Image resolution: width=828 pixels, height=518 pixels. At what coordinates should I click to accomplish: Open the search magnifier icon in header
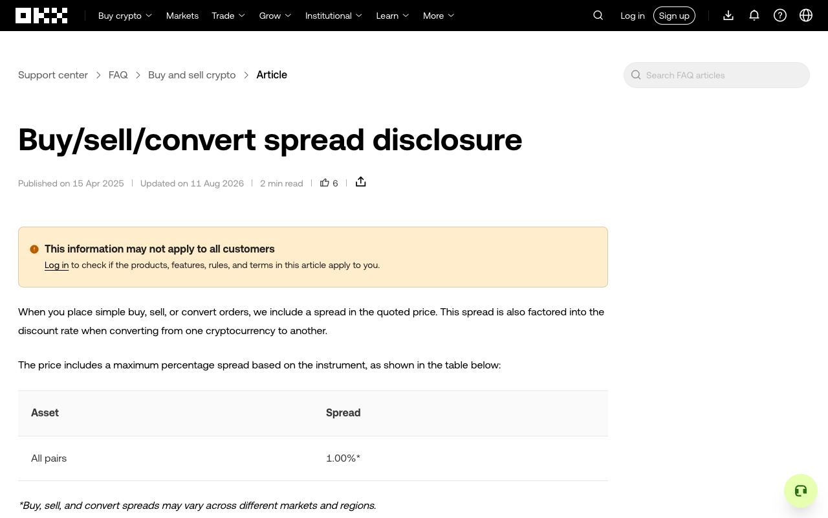pyautogui.click(x=598, y=16)
